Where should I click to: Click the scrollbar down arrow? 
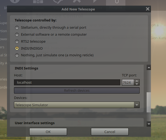tap(149, 124)
